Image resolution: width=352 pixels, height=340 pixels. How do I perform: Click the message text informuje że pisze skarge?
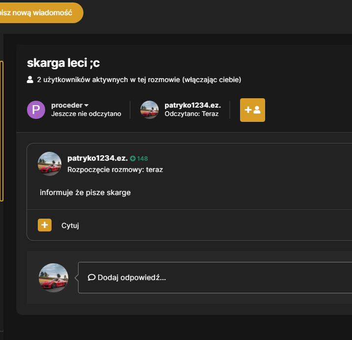pyautogui.click(x=85, y=193)
